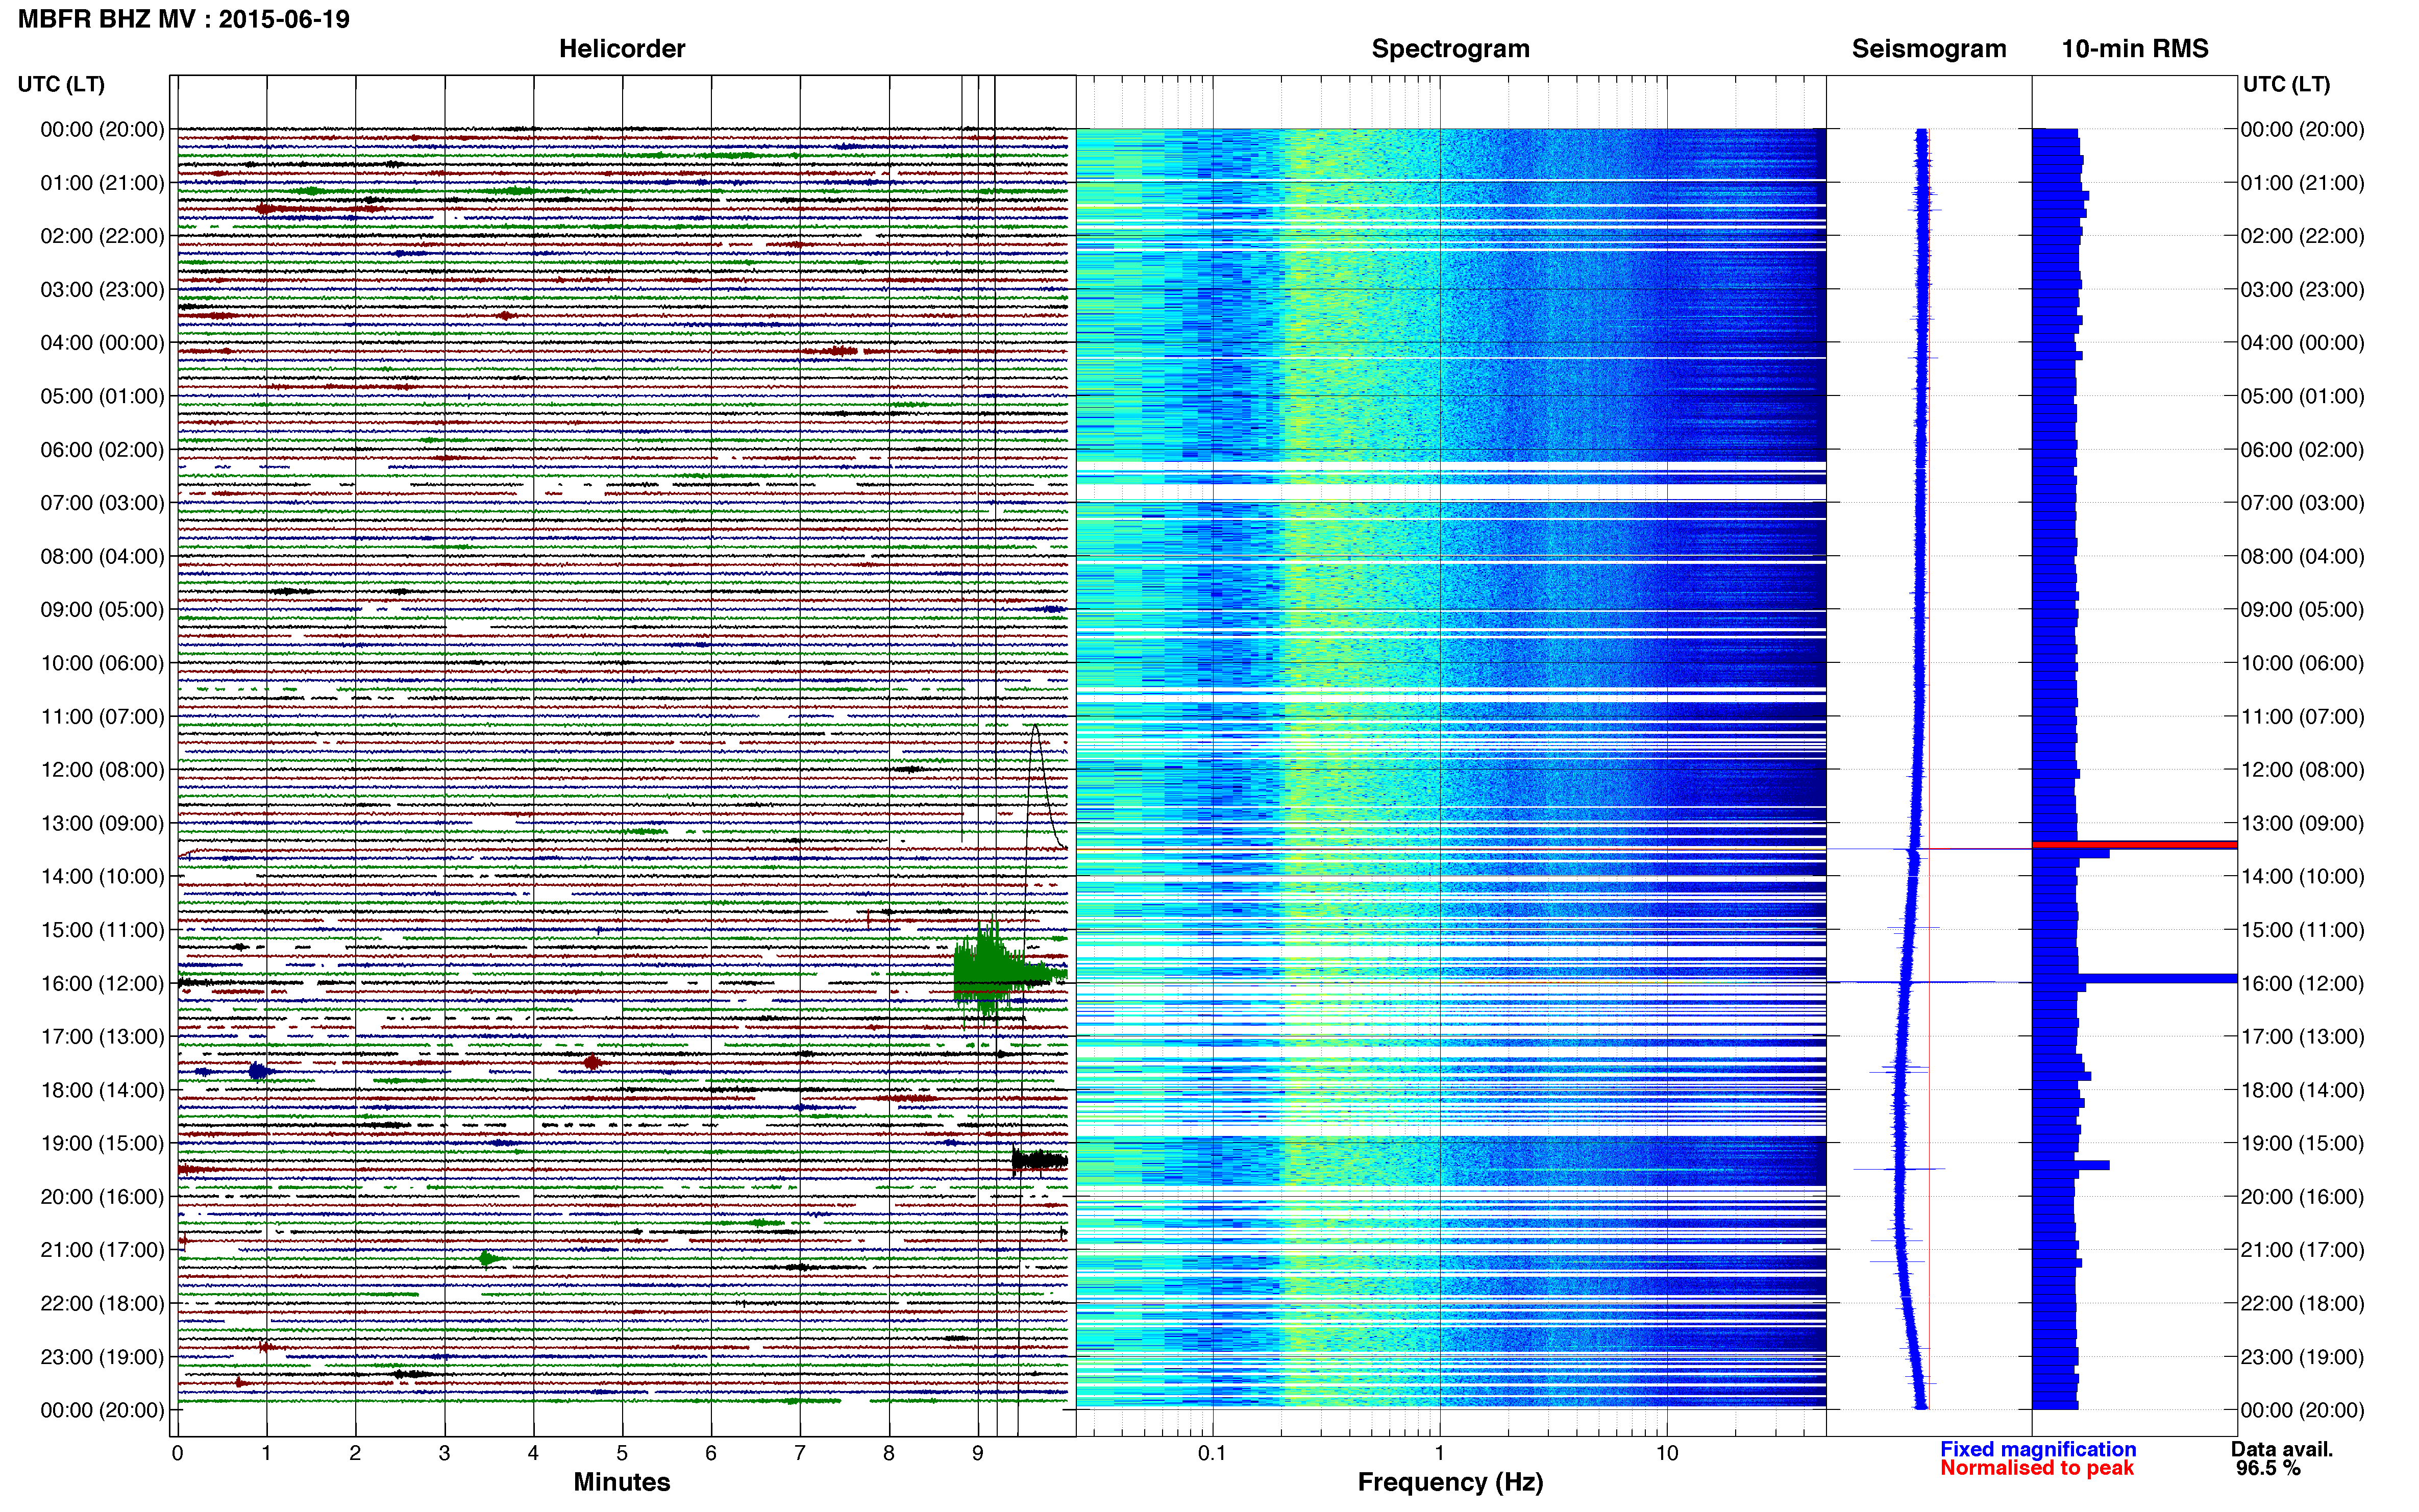Select the 'Spectrogram' panel heading
2419x1512 pixels.
tap(1450, 49)
